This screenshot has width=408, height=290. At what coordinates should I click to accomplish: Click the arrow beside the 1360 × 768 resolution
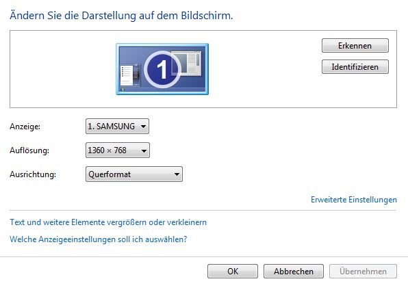(144, 150)
